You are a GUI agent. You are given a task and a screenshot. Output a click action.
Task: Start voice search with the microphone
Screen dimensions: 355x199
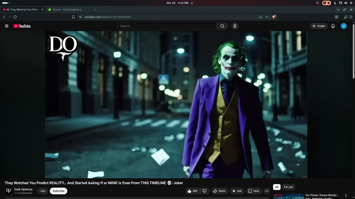click(x=235, y=26)
